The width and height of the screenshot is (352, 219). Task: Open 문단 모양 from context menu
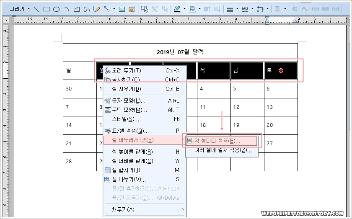pos(145,110)
